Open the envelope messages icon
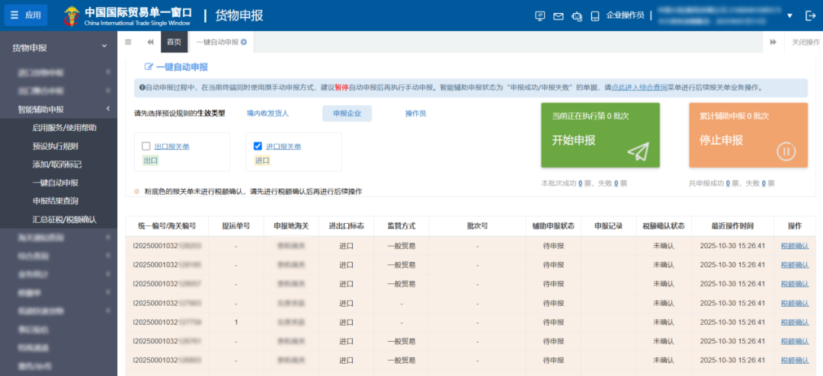The height and width of the screenshot is (376, 823). (558, 16)
